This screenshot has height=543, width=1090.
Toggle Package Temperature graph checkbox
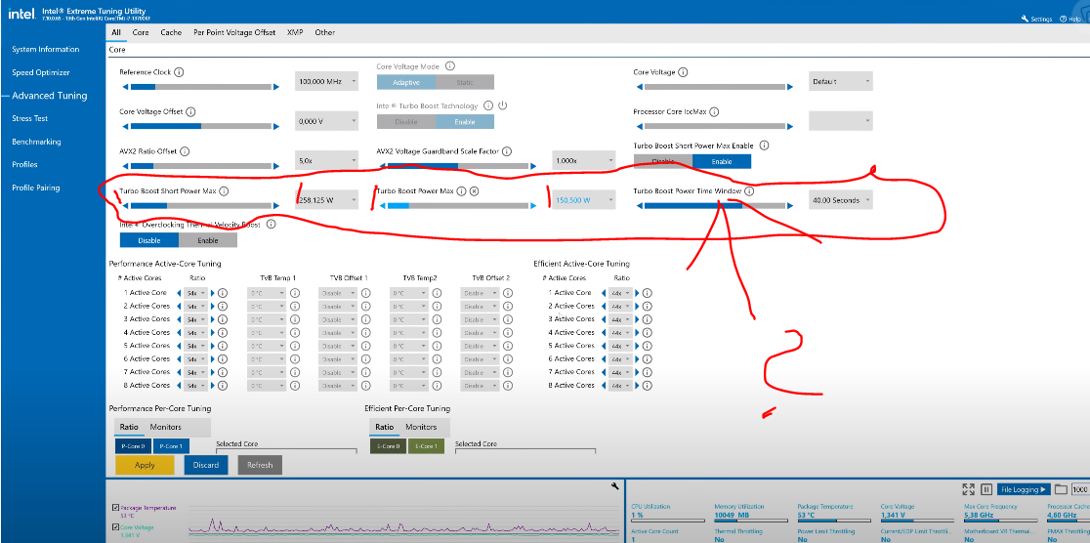coord(115,508)
